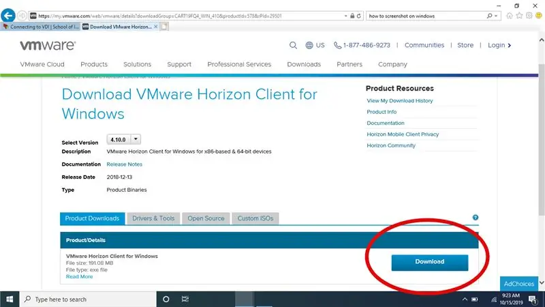Open the site search magnifier icon
The width and height of the screenshot is (545, 307).
(293, 45)
